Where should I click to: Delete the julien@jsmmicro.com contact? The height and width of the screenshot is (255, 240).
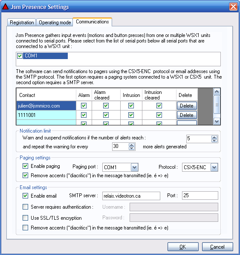tap(187, 106)
